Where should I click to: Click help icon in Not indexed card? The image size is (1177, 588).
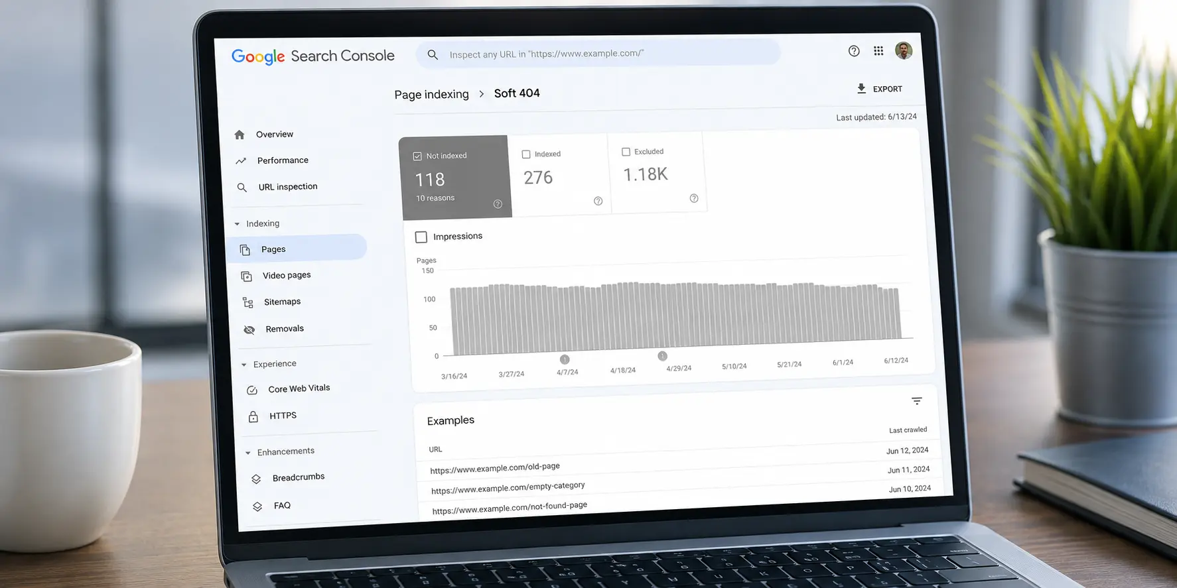(498, 204)
